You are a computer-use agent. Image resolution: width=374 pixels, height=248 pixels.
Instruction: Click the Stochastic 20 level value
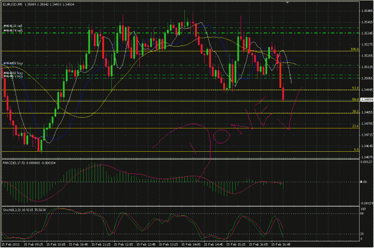click(x=362, y=234)
